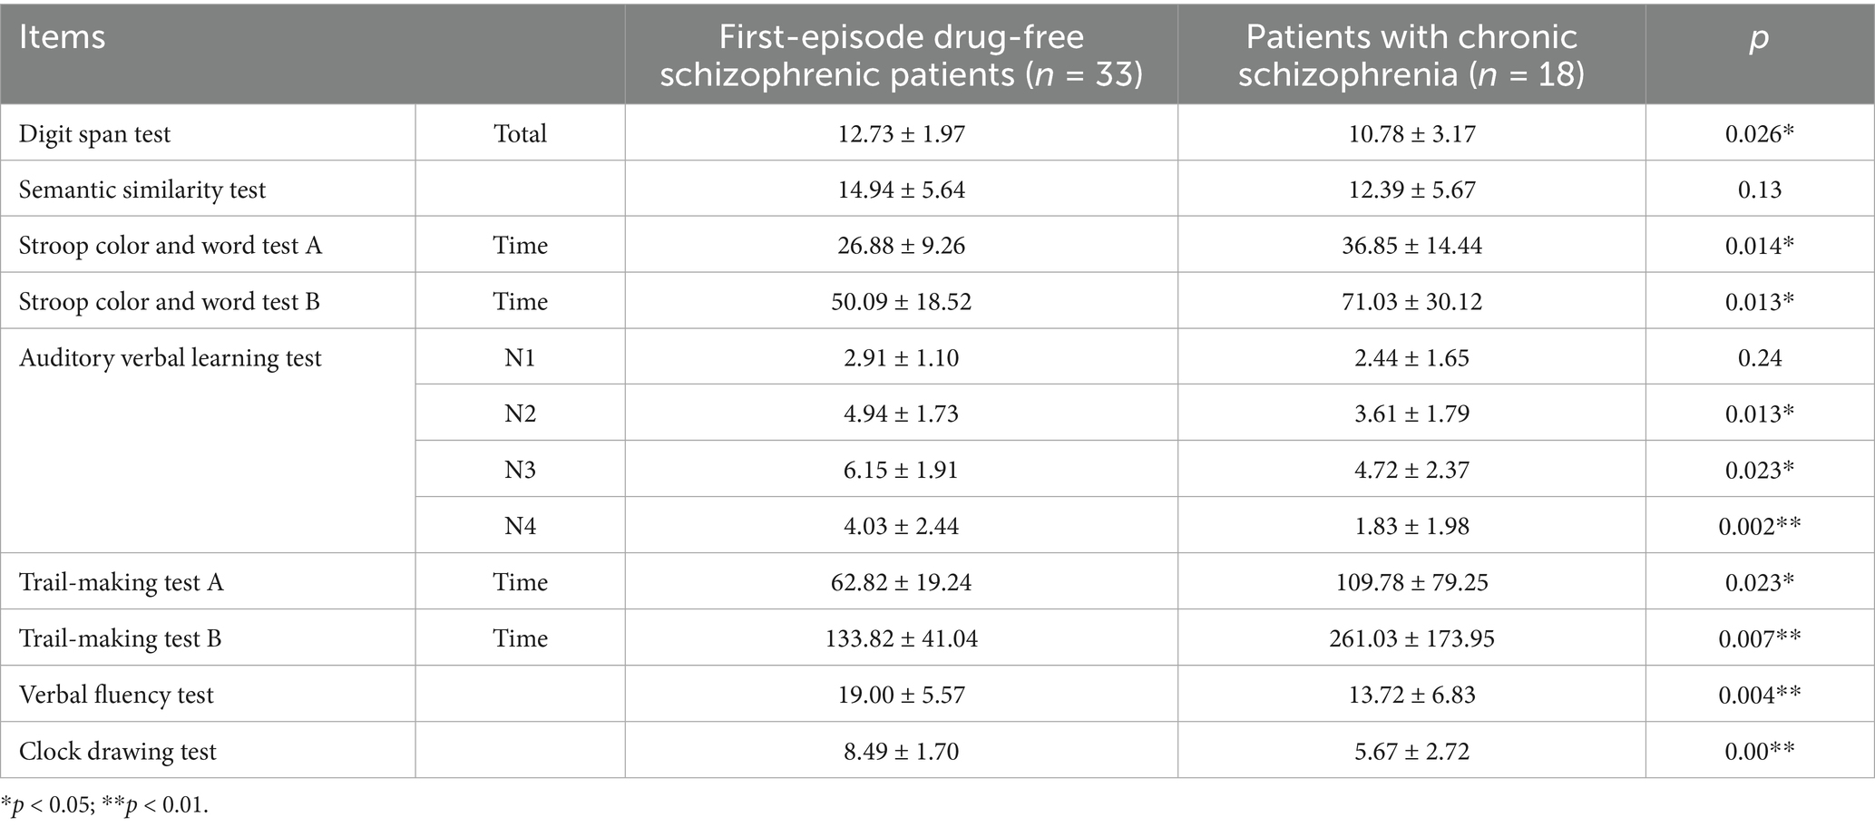Viewport: 1875px width, 827px height.
Task: Select the p-value 0.026* cell
Action: click(x=1759, y=134)
